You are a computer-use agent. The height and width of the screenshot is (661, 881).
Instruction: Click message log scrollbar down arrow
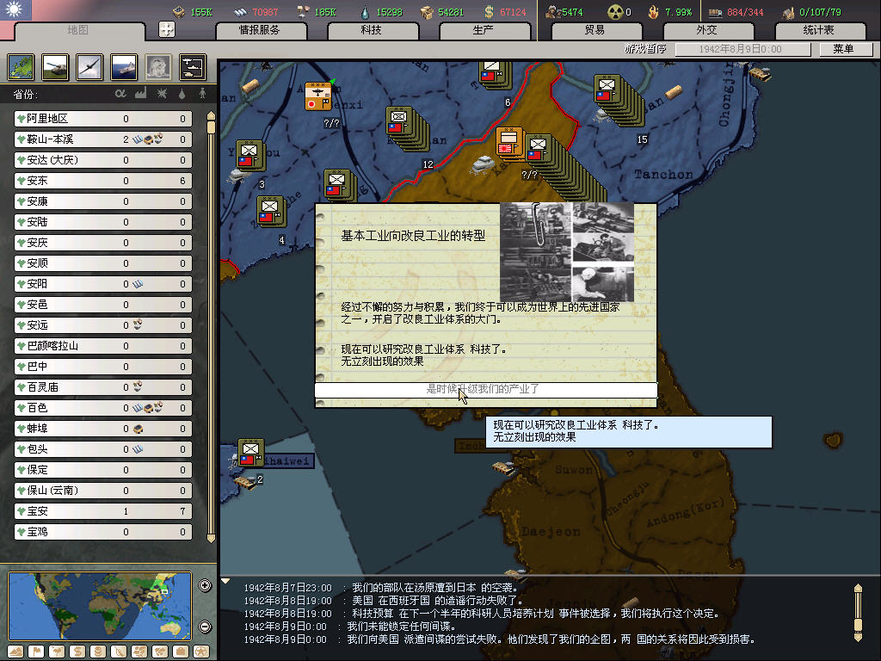point(858,638)
